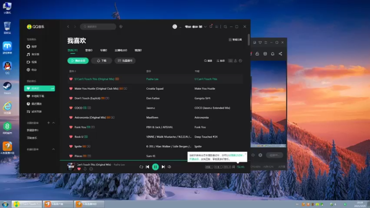Unlike the Ignite heart
This screenshot has height=208, width=370.
pyautogui.click(x=71, y=147)
